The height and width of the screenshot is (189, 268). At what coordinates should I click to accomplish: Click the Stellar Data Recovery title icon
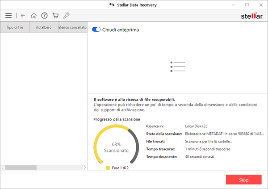tap(112, 5)
